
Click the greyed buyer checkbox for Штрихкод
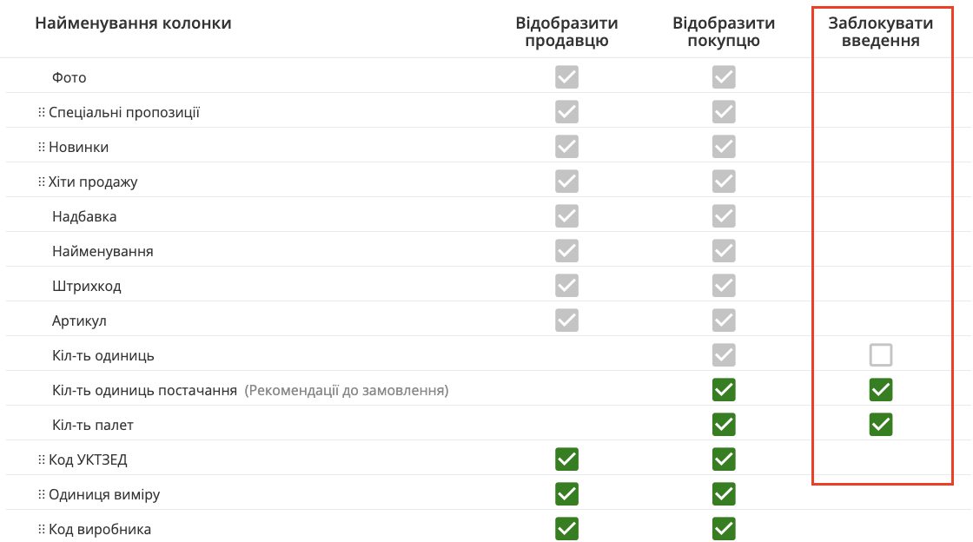724,286
